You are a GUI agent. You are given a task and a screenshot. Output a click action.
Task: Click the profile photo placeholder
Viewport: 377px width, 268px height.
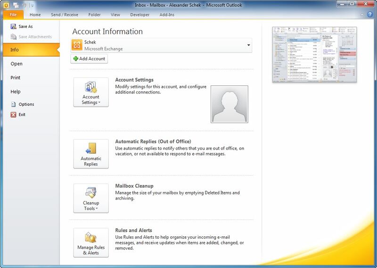click(x=229, y=104)
